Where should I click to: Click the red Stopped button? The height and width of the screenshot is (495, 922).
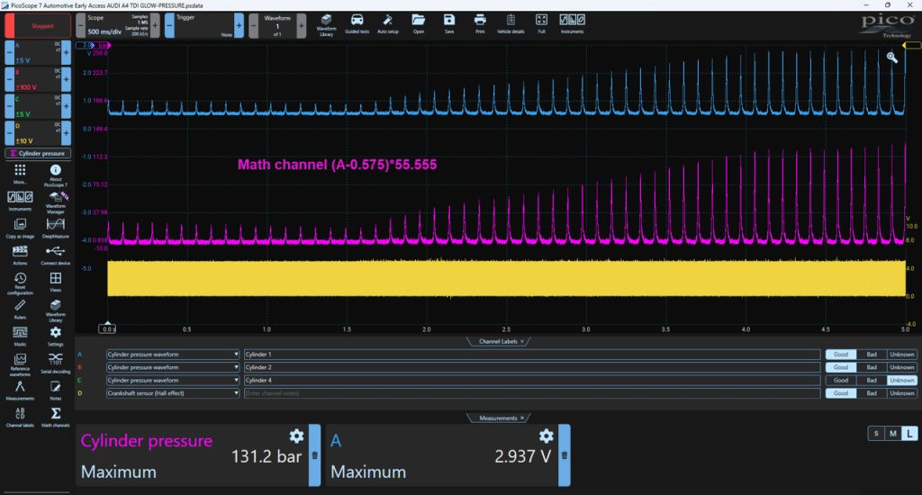[x=38, y=26]
